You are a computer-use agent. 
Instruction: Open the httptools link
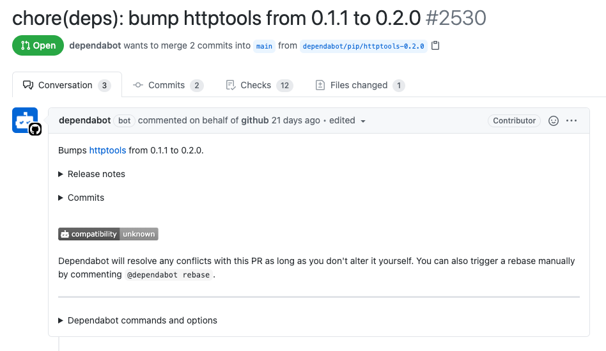pos(107,150)
